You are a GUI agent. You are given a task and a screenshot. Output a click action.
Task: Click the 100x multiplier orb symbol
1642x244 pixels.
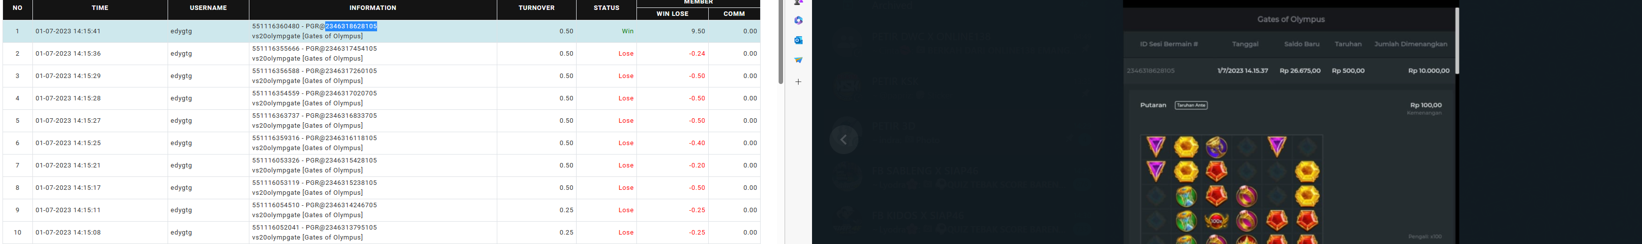(1216, 221)
